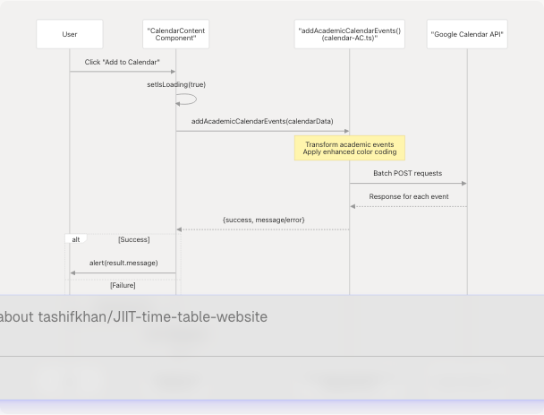Select the Google Calendar API participant box

467,35
